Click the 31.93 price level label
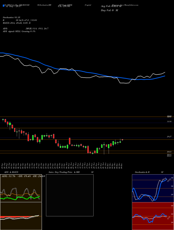Image resolution: width=174 pixels, height=230 pixels. (x=169, y=122)
